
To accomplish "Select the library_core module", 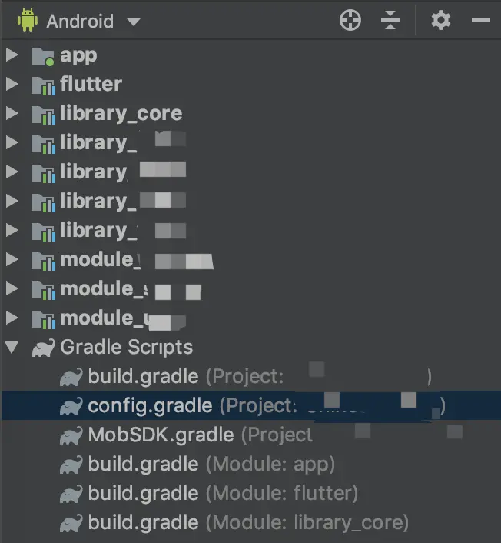I will pyautogui.click(x=121, y=113).
